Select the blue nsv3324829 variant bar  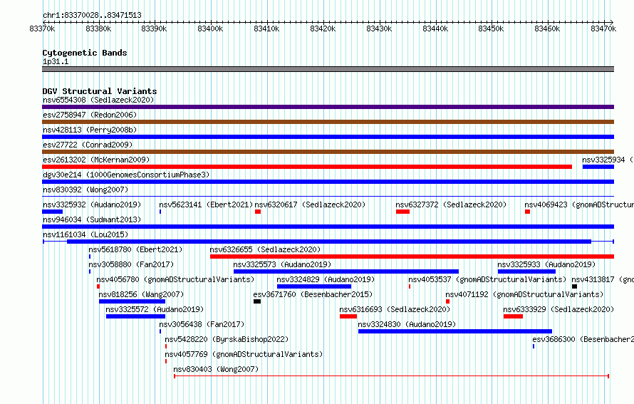(314, 286)
